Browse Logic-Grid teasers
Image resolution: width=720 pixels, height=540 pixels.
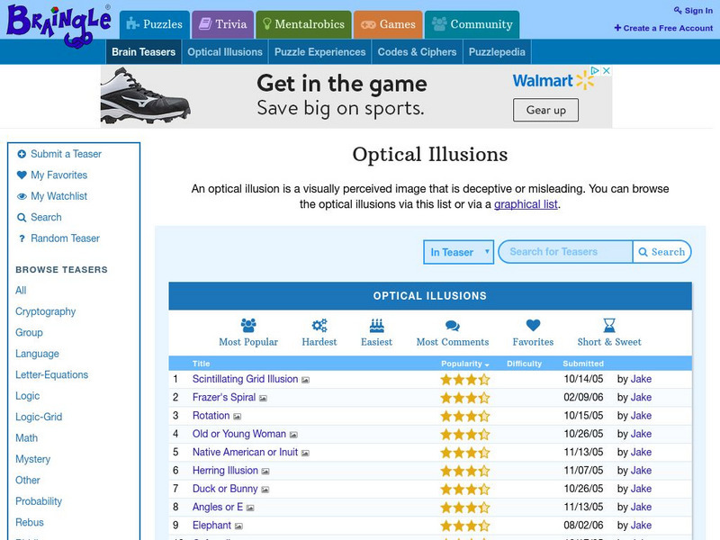point(39,417)
